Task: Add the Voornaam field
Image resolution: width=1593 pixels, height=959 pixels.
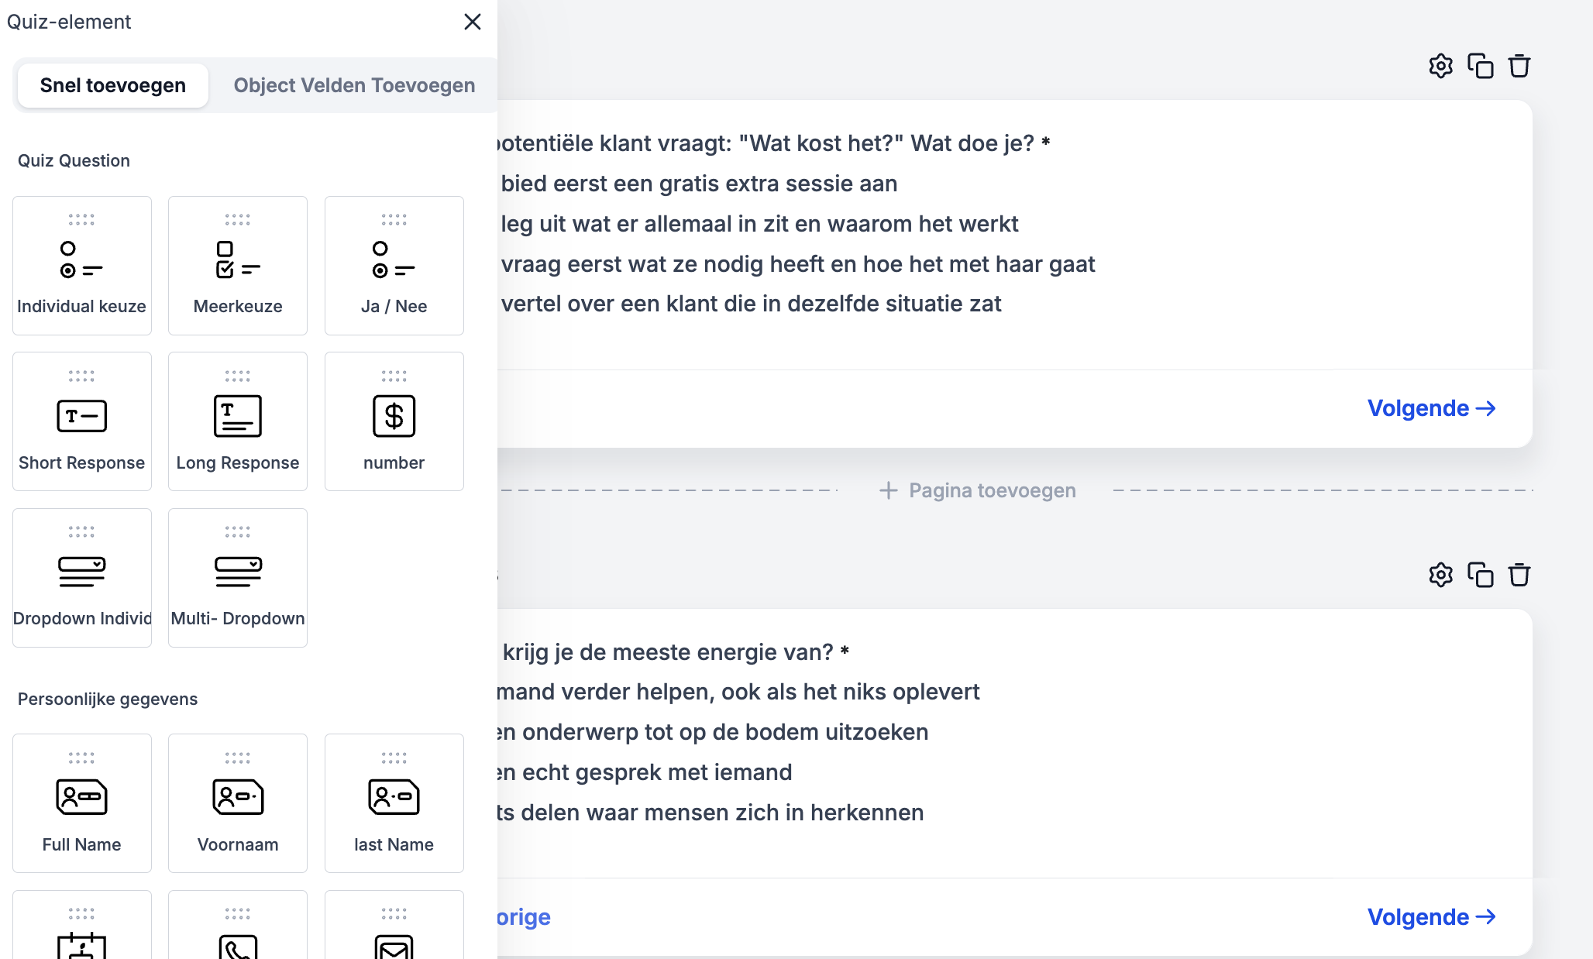Action: tap(238, 803)
